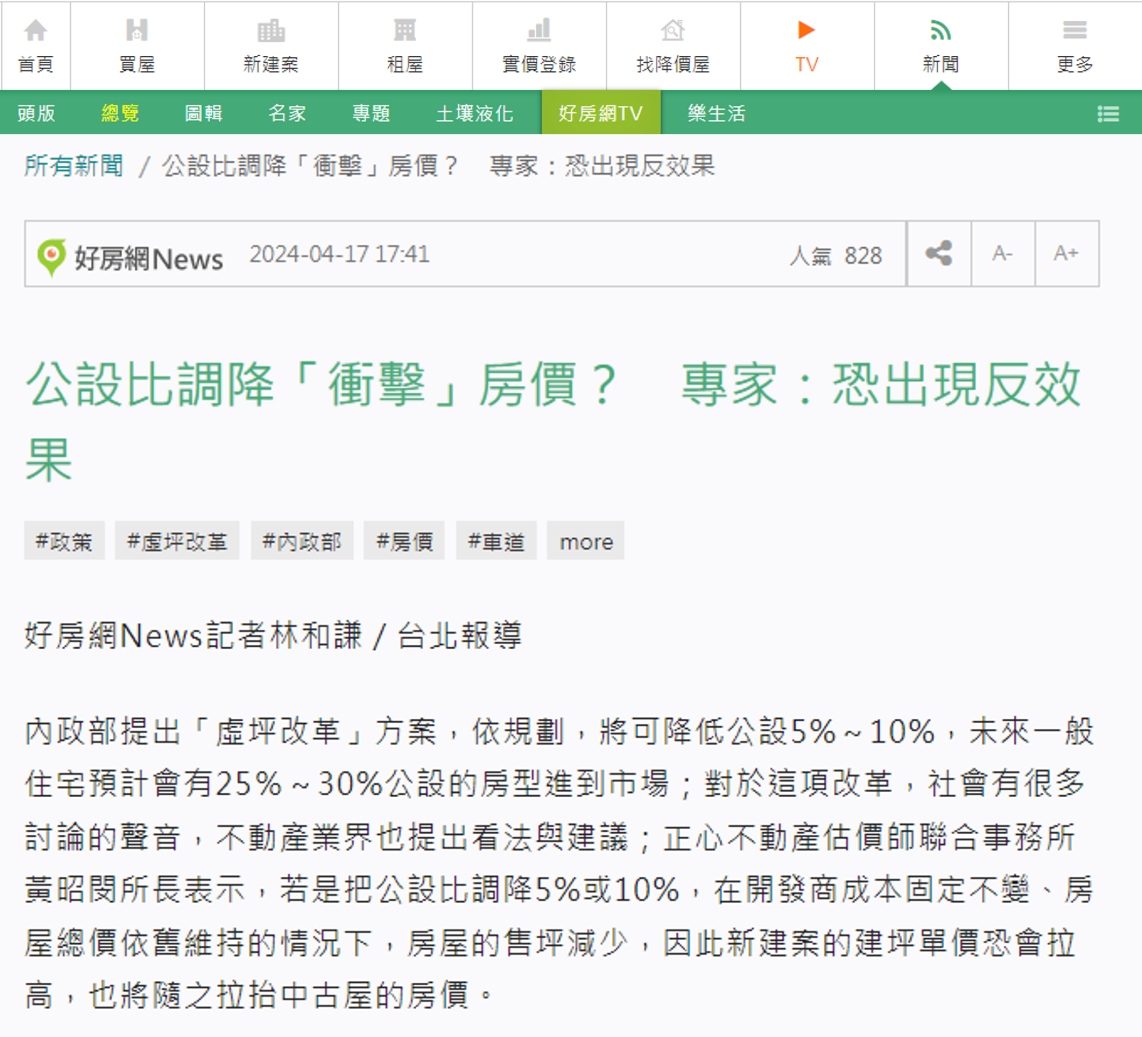Click the #虛坪改革 tag
The height and width of the screenshot is (1037, 1142).
pos(177,541)
